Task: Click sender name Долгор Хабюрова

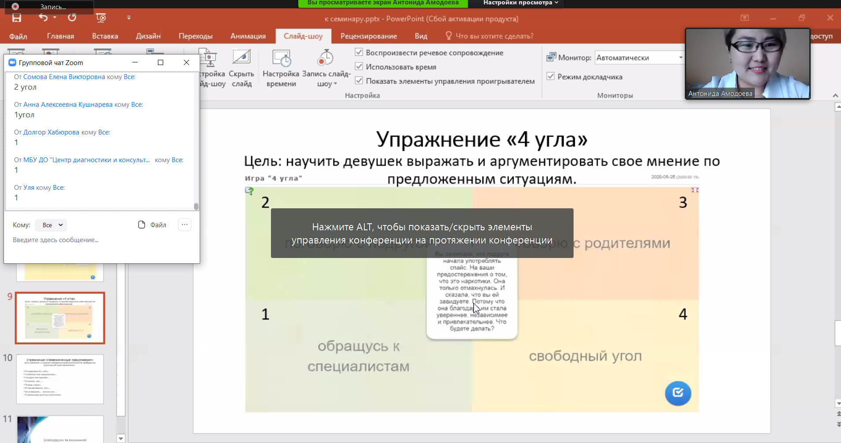Action: pyautogui.click(x=51, y=132)
